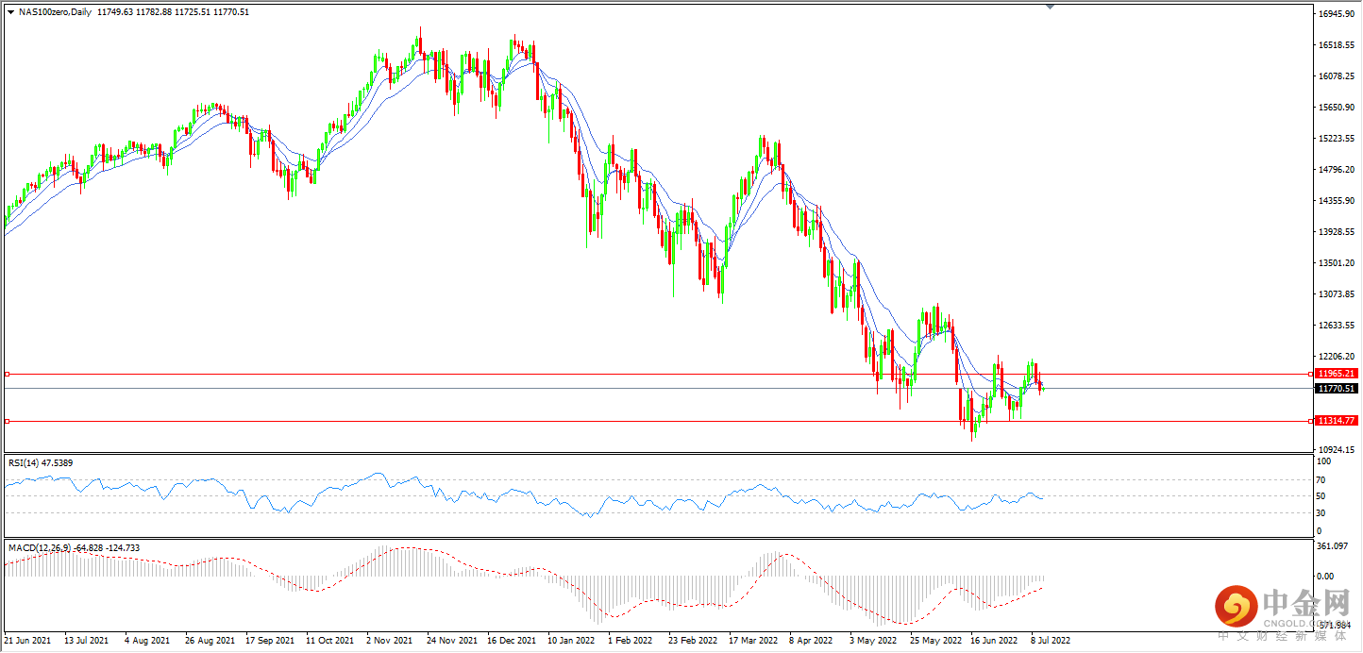Click the 13501.20 price axis value
The image size is (1363, 653).
tap(1338, 263)
